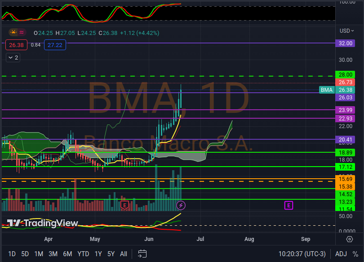The width and height of the screenshot is (364, 262).
Task: Select the 5Y time range
Action: pos(111,254)
